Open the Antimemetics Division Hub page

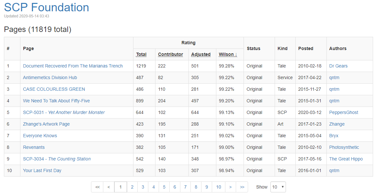tap(50, 78)
